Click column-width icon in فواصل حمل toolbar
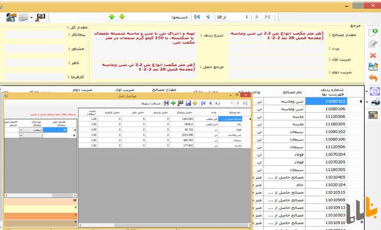This screenshot has width=381, height=230. click(167, 103)
